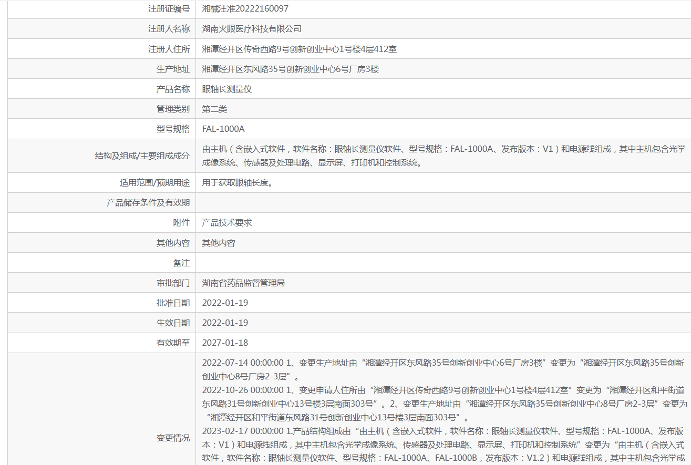Click the 生产地址 label
This screenshot has width=691, height=465.
(173, 69)
